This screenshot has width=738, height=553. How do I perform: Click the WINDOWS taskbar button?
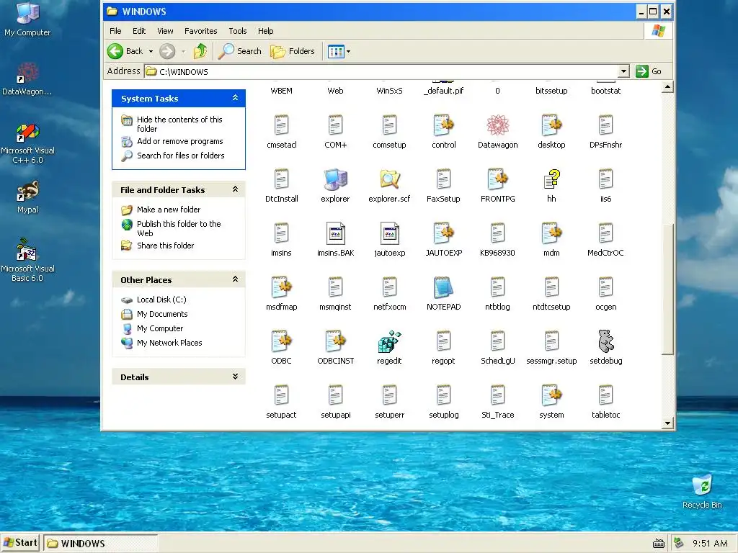point(101,543)
